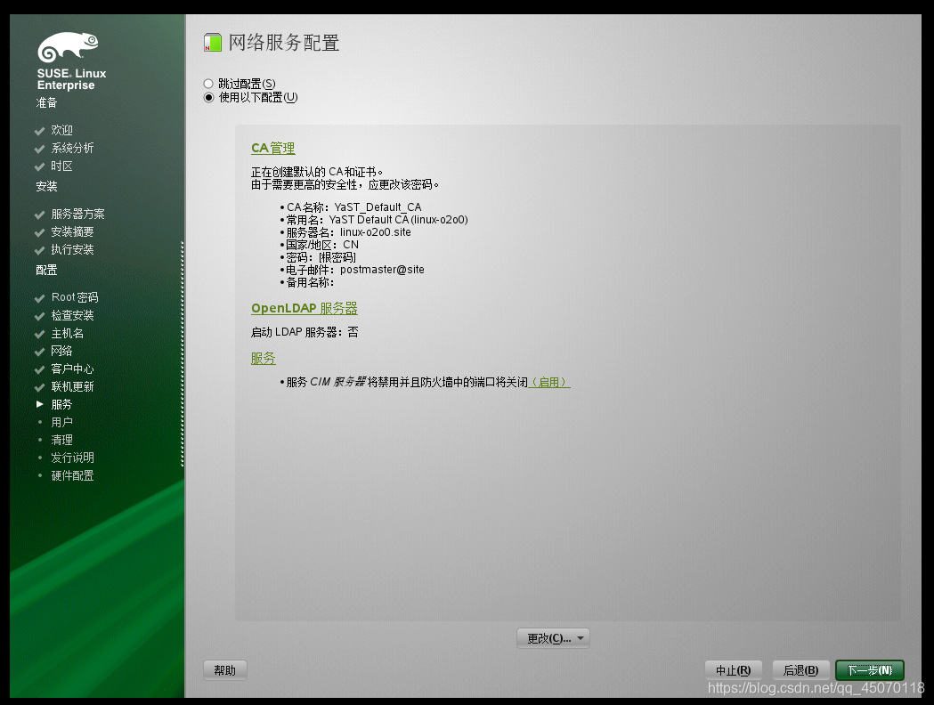This screenshot has width=934, height=705.
Task: Click the 备用名称: line
Action: [x=311, y=282]
